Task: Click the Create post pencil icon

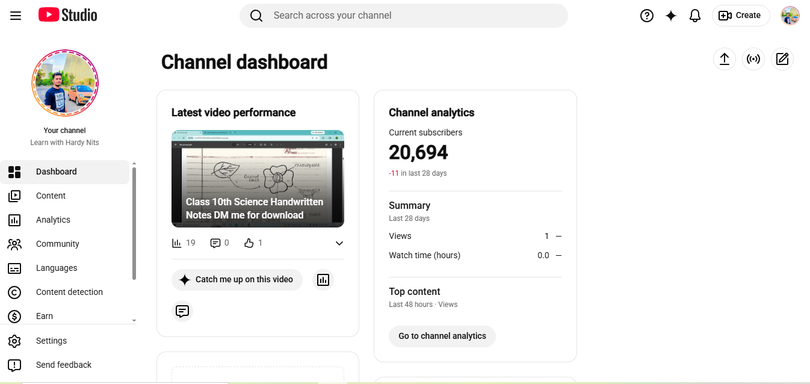Action: (782, 59)
